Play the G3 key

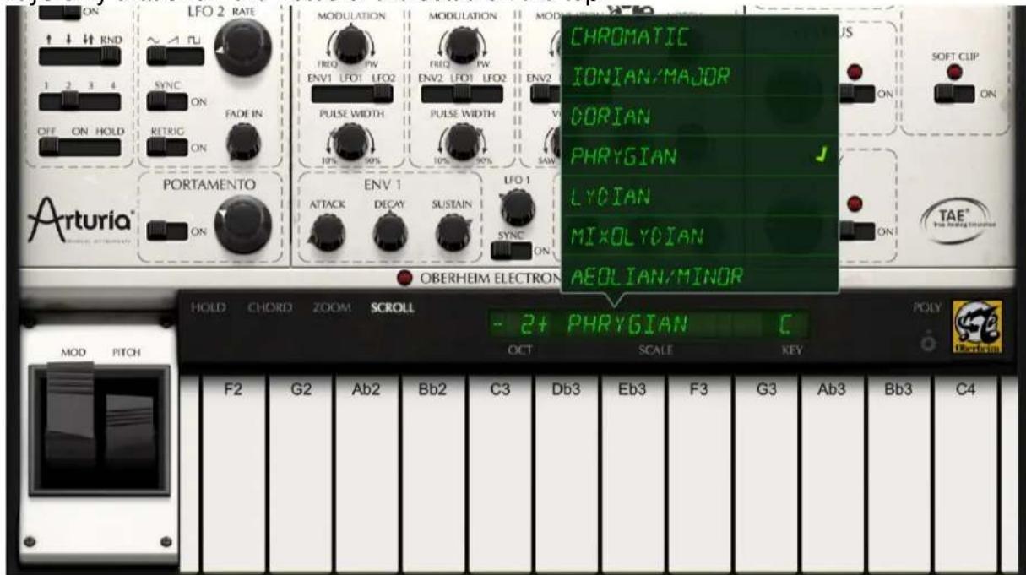765,475
